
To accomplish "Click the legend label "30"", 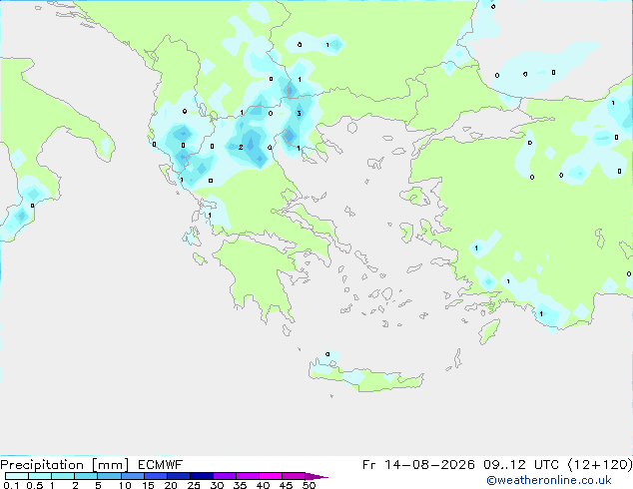I will 217,485.
